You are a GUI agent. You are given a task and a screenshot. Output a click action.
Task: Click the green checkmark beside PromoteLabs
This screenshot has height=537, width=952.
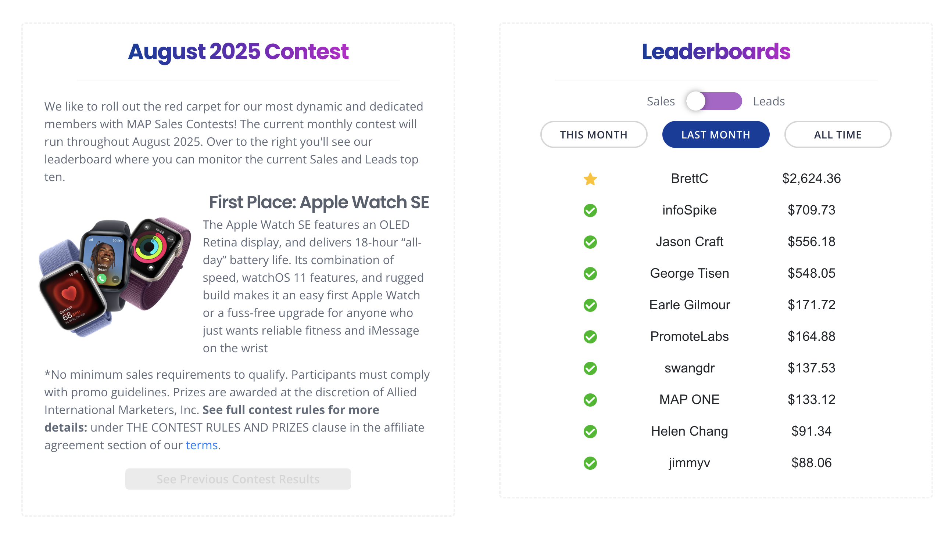coord(590,337)
